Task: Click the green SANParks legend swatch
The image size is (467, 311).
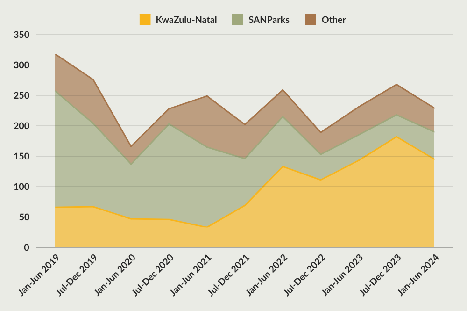Action: click(x=238, y=20)
